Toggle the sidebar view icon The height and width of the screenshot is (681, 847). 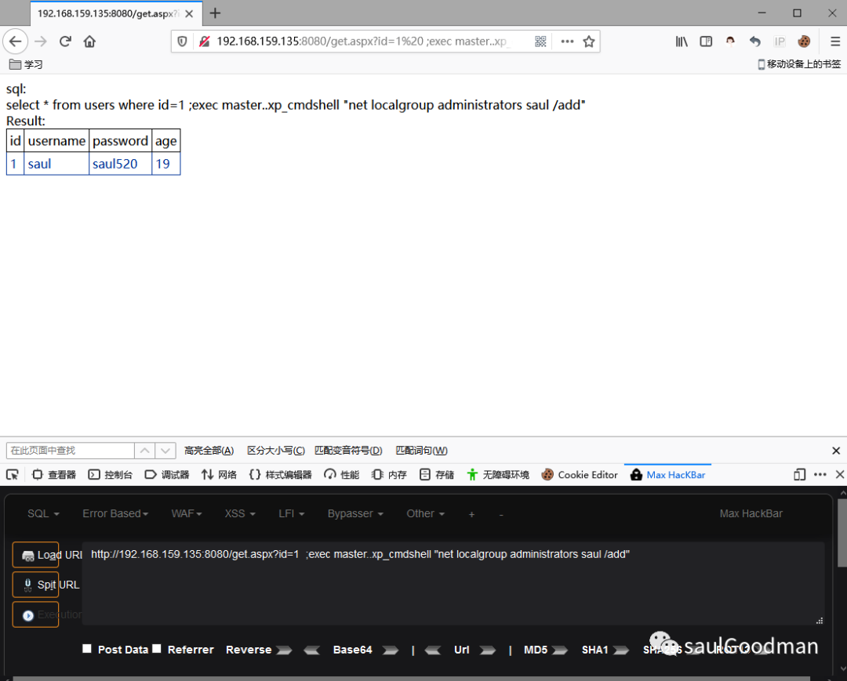[706, 42]
